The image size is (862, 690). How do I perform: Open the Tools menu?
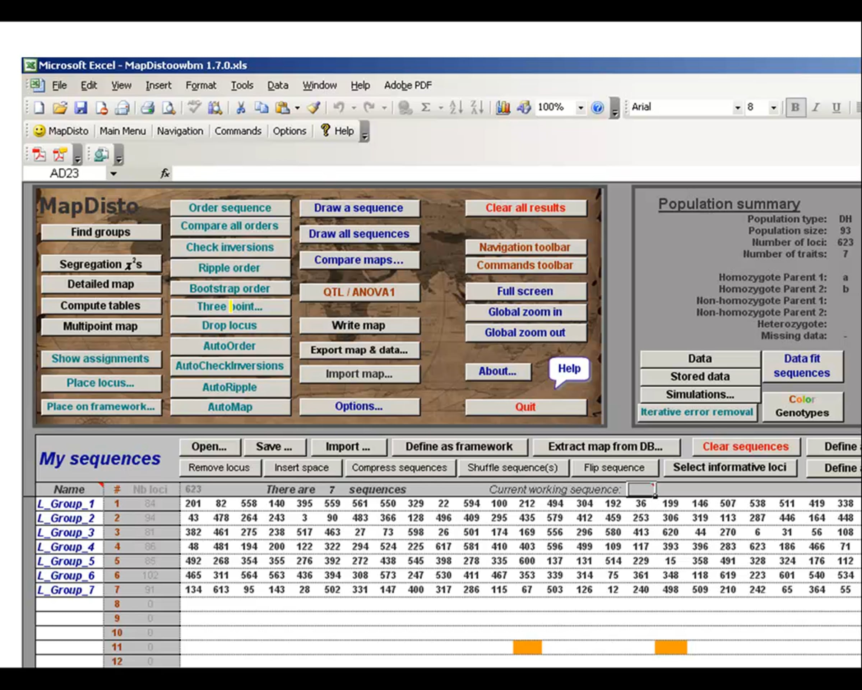point(242,85)
